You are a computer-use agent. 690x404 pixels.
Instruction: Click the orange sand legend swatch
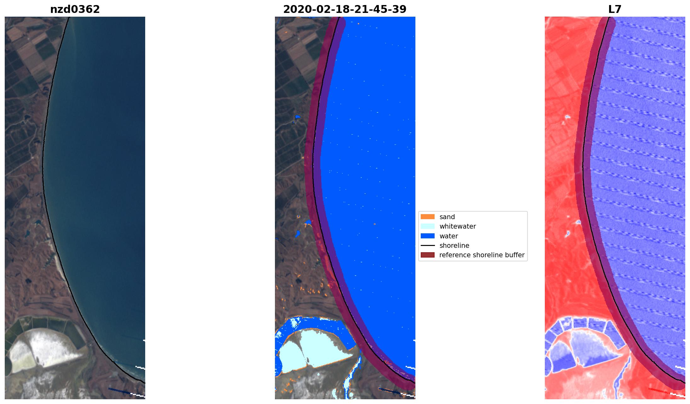[x=427, y=217]
